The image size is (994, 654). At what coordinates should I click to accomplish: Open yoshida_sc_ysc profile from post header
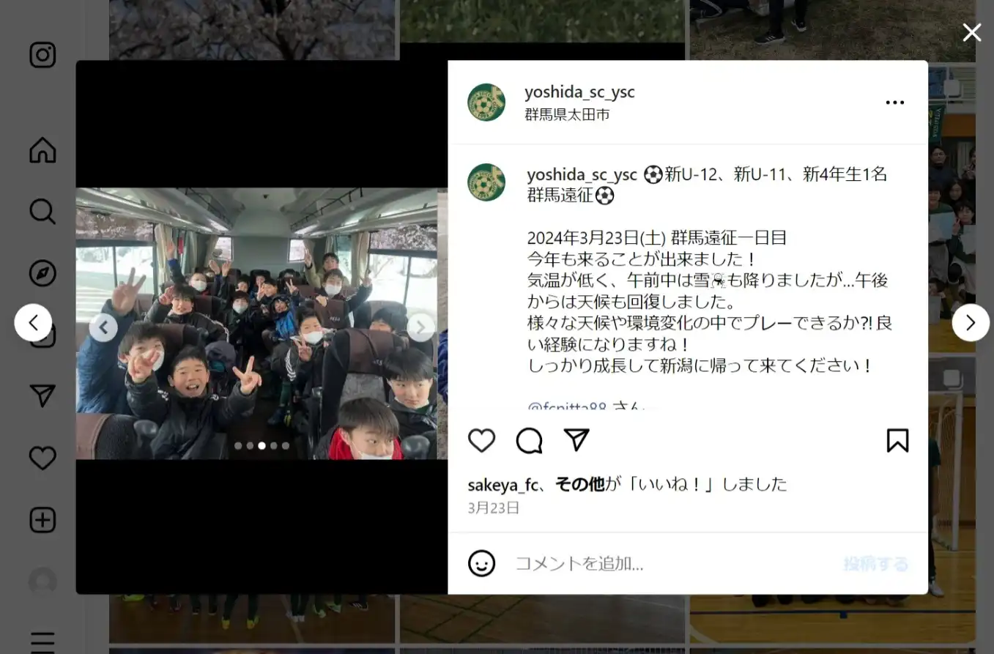click(x=579, y=92)
